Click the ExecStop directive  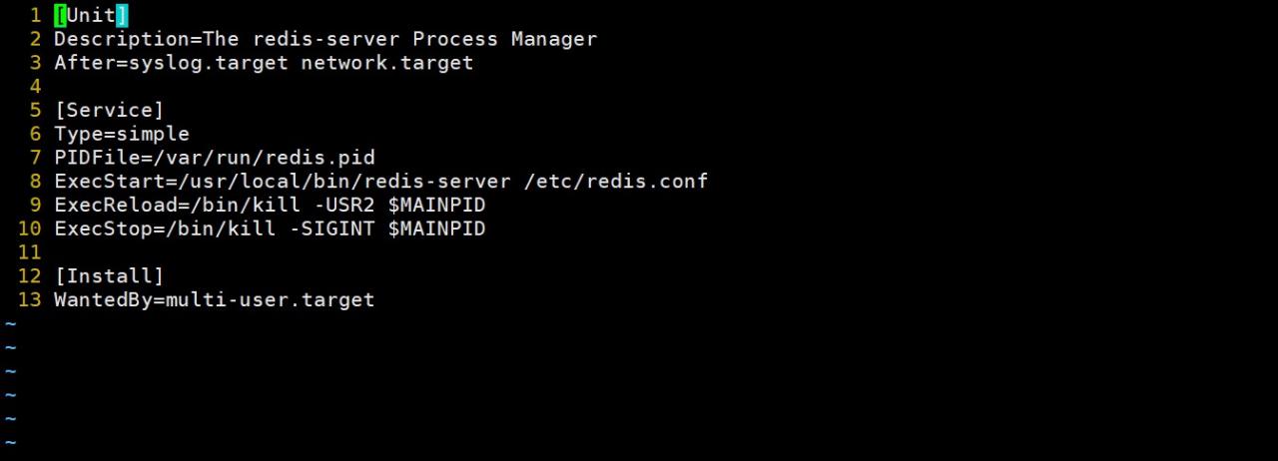coord(103,229)
